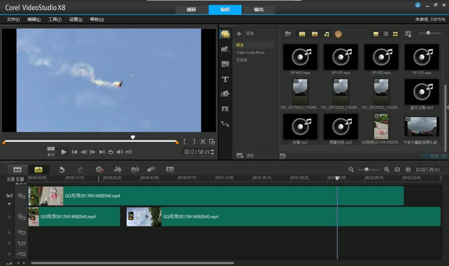Toggle the HD preview mode
The height and width of the screenshot is (266, 449).
coord(128,152)
